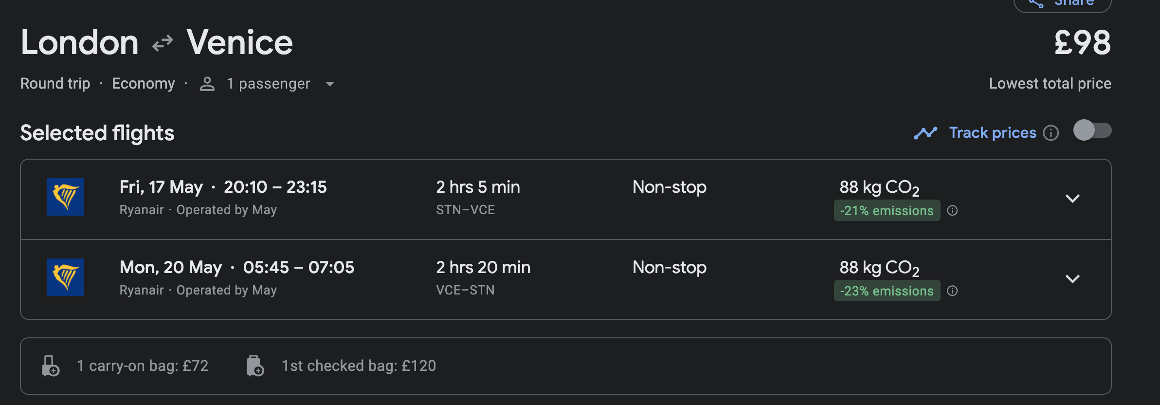Open the info icon beside -21% emissions
The height and width of the screenshot is (405, 1160).
[x=952, y=210]
